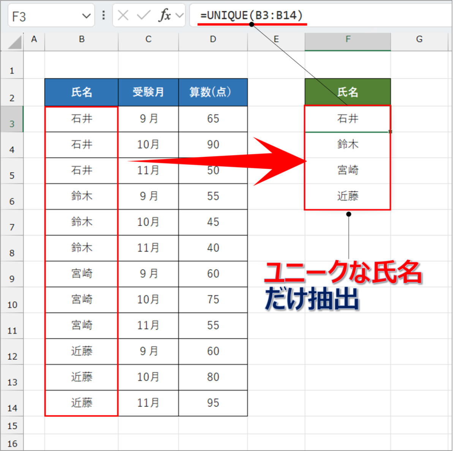Screen dimensions: 456x451
Task: Click the Name Box showing F3
Action: (51, 16)
